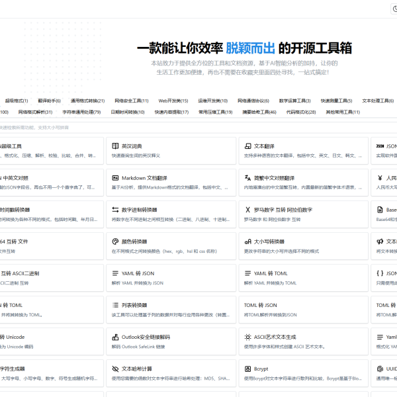Screen dimensions: 397x397
Task: Open the 列表转换器 list icon
Action: 115,305
